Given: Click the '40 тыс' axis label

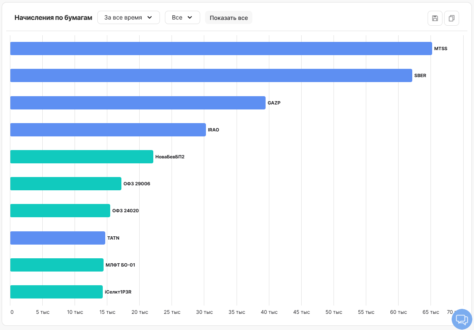Looking at the screenshot, I should tap(269, 312).
